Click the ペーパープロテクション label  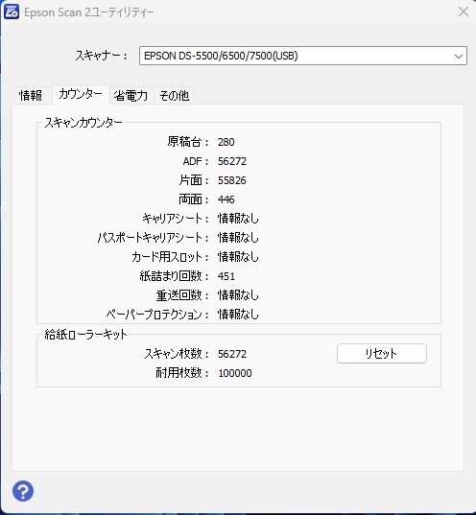pos(157,315)
